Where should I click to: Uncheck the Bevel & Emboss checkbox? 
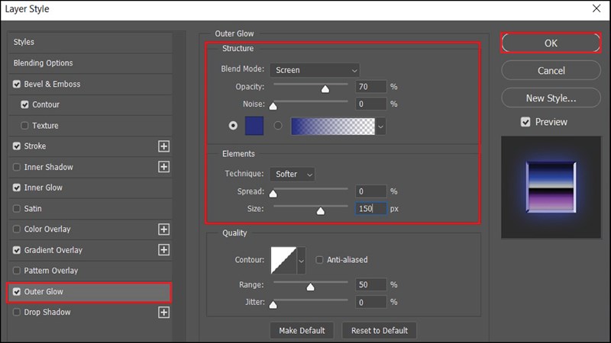coord(17,84)
